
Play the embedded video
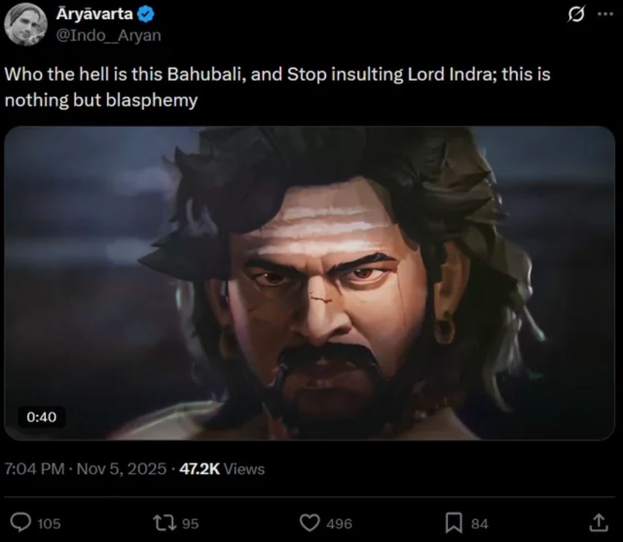[309, 283]
